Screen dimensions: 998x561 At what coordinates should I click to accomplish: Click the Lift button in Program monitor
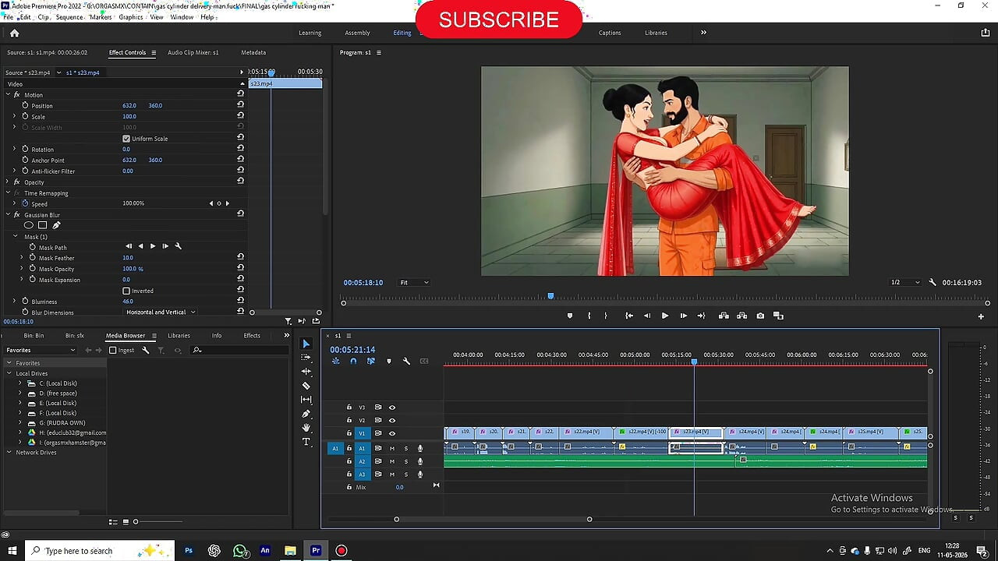724,316
